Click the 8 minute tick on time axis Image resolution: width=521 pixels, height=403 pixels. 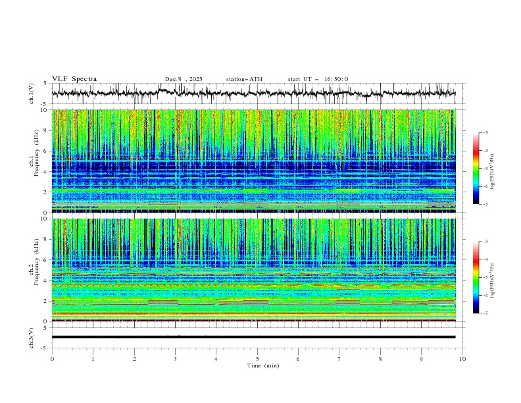pyautogui.click(x=380, y=359)
